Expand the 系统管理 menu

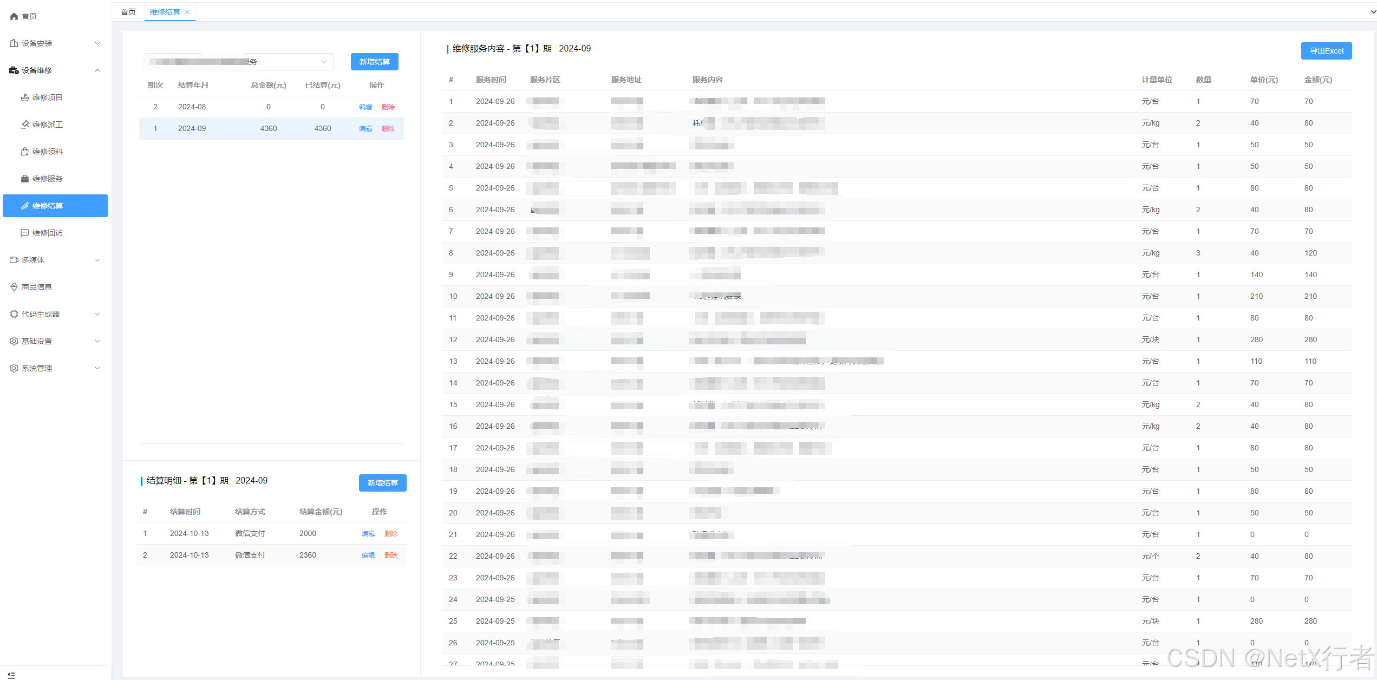(97, 368)
